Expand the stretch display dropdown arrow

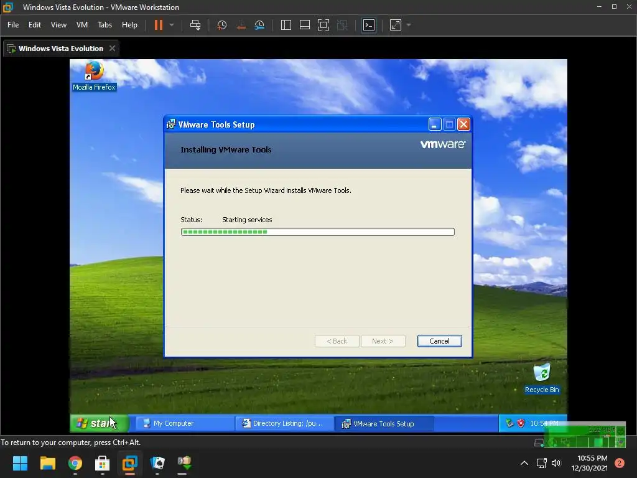(409, 25)
